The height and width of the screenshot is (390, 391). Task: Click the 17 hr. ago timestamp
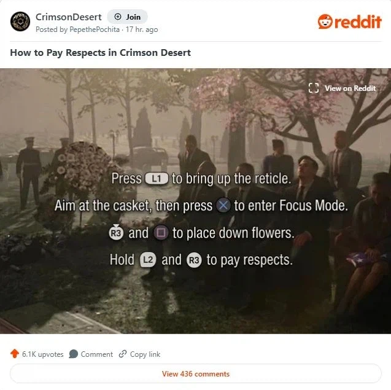142,29
